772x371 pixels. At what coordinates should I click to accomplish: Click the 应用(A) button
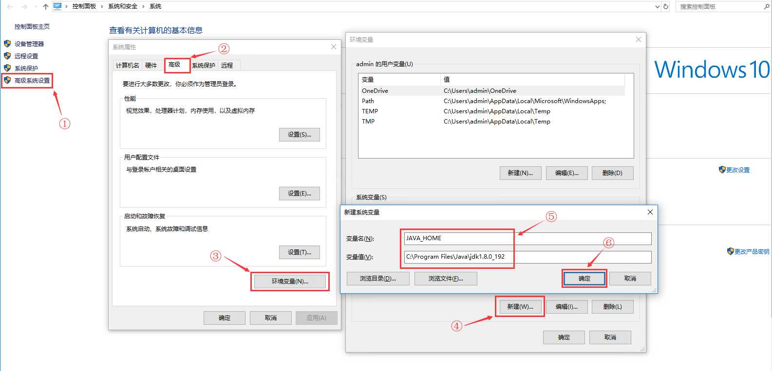coord(317,318)
